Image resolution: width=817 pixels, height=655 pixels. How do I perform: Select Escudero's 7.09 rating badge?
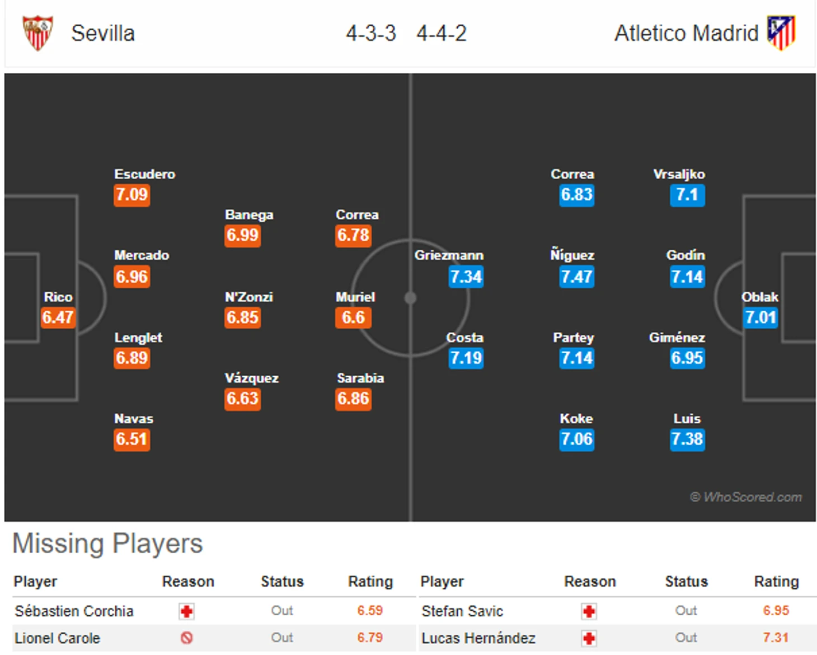[x=132, y=195]
